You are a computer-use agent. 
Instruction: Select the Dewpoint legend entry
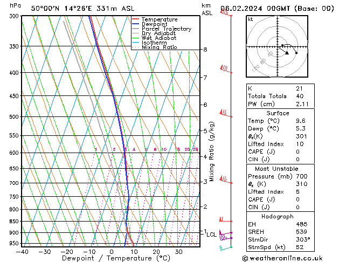click(x=157, y=24)
